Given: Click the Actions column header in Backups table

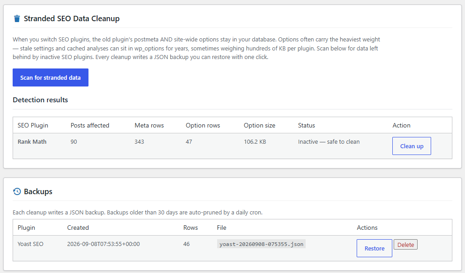Looking at the screenshot, I should click(x=367, y=228).
